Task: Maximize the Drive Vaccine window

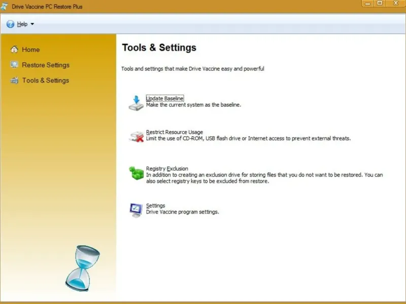Action: 380,4
